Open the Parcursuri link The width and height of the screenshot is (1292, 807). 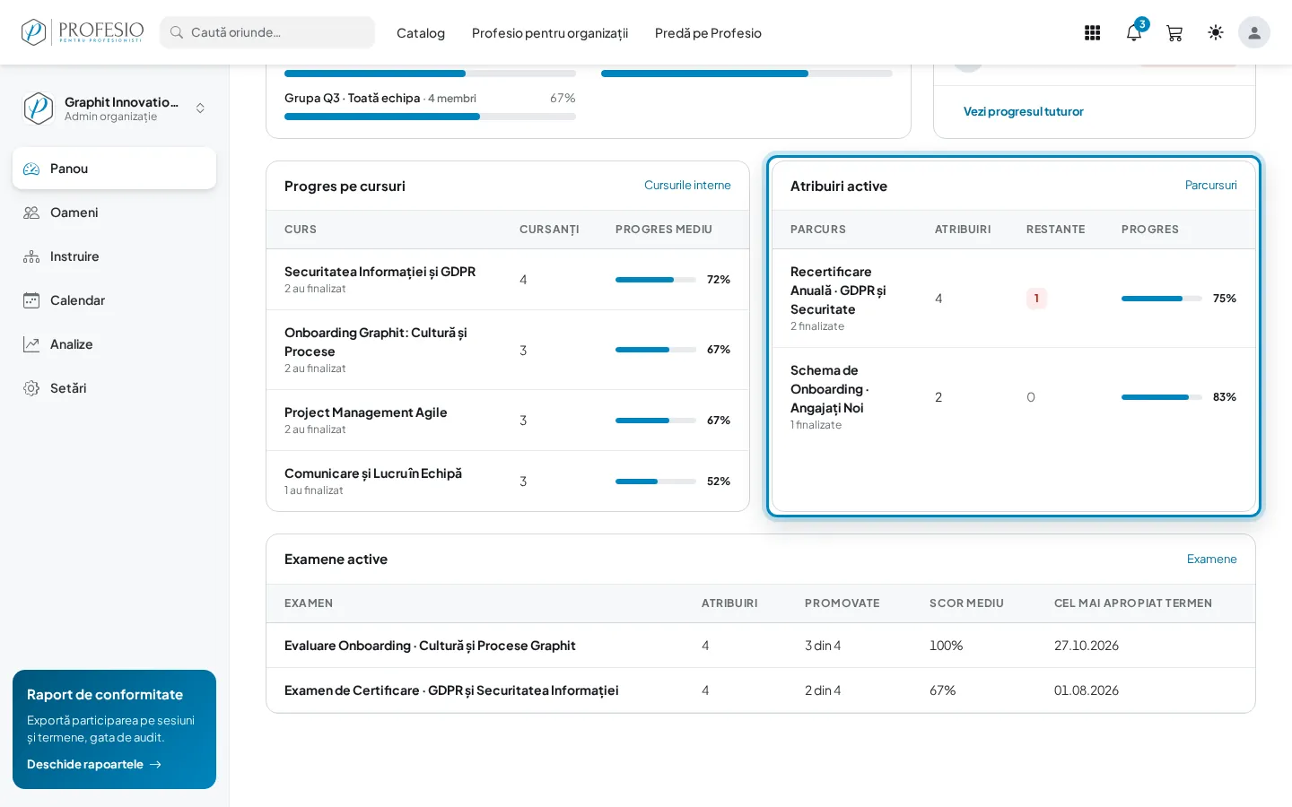pos(1210,186)
